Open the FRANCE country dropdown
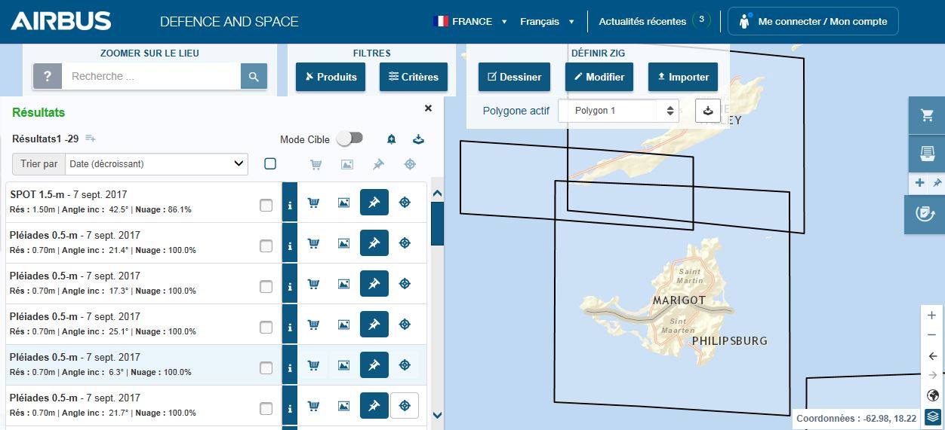Image resolution: width=945 pixels, height=430 pixels. (470, 22)
